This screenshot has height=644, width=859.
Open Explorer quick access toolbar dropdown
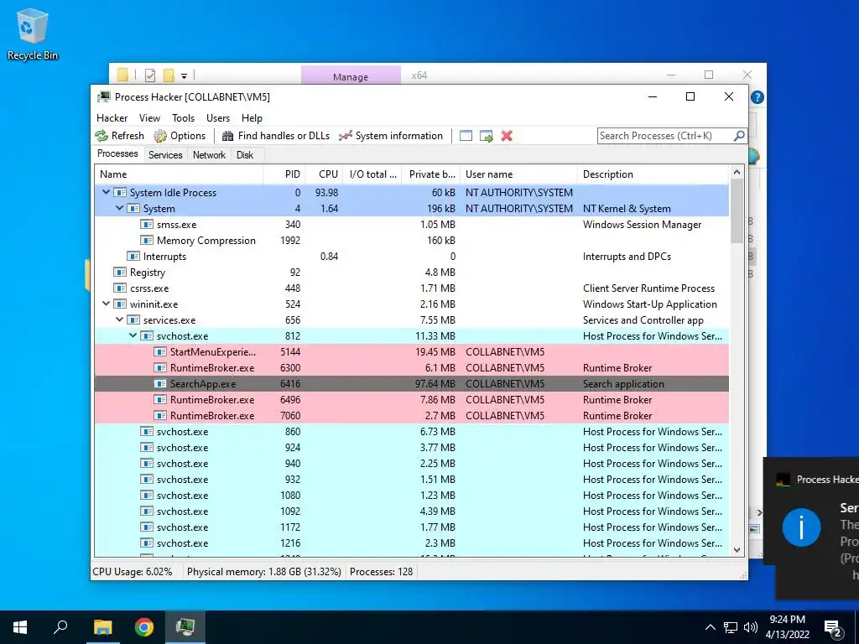click(185, 76)
